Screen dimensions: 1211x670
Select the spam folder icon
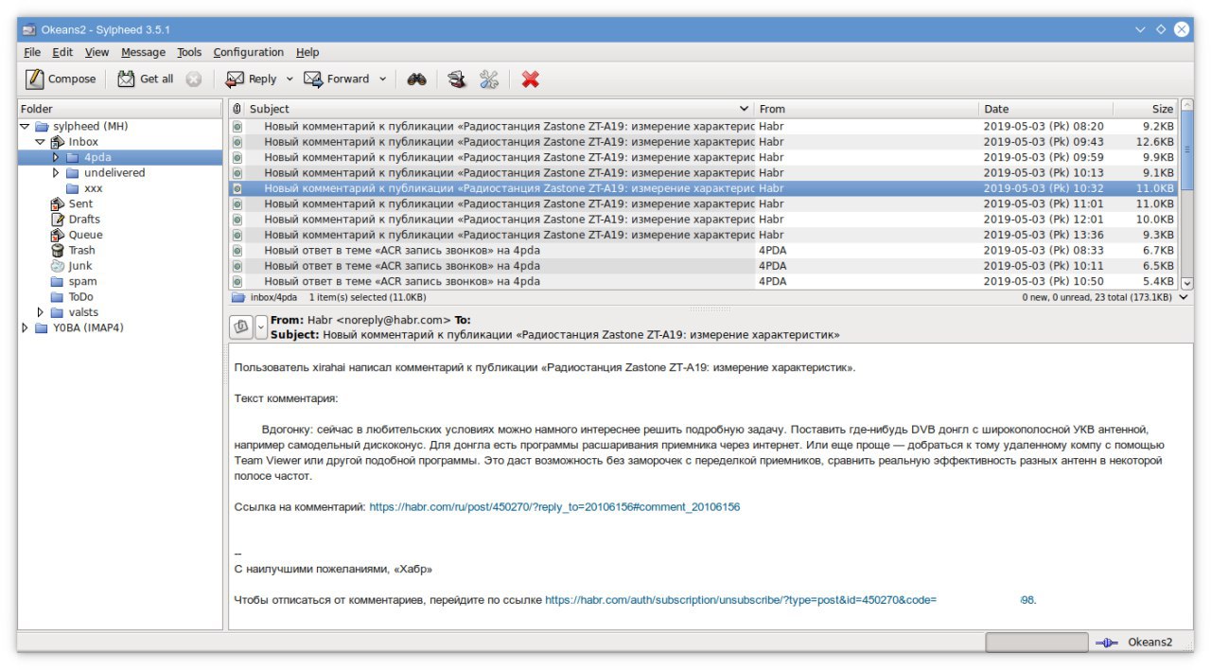point(58,281)
